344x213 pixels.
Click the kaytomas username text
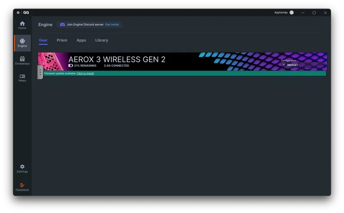point(281,12)
